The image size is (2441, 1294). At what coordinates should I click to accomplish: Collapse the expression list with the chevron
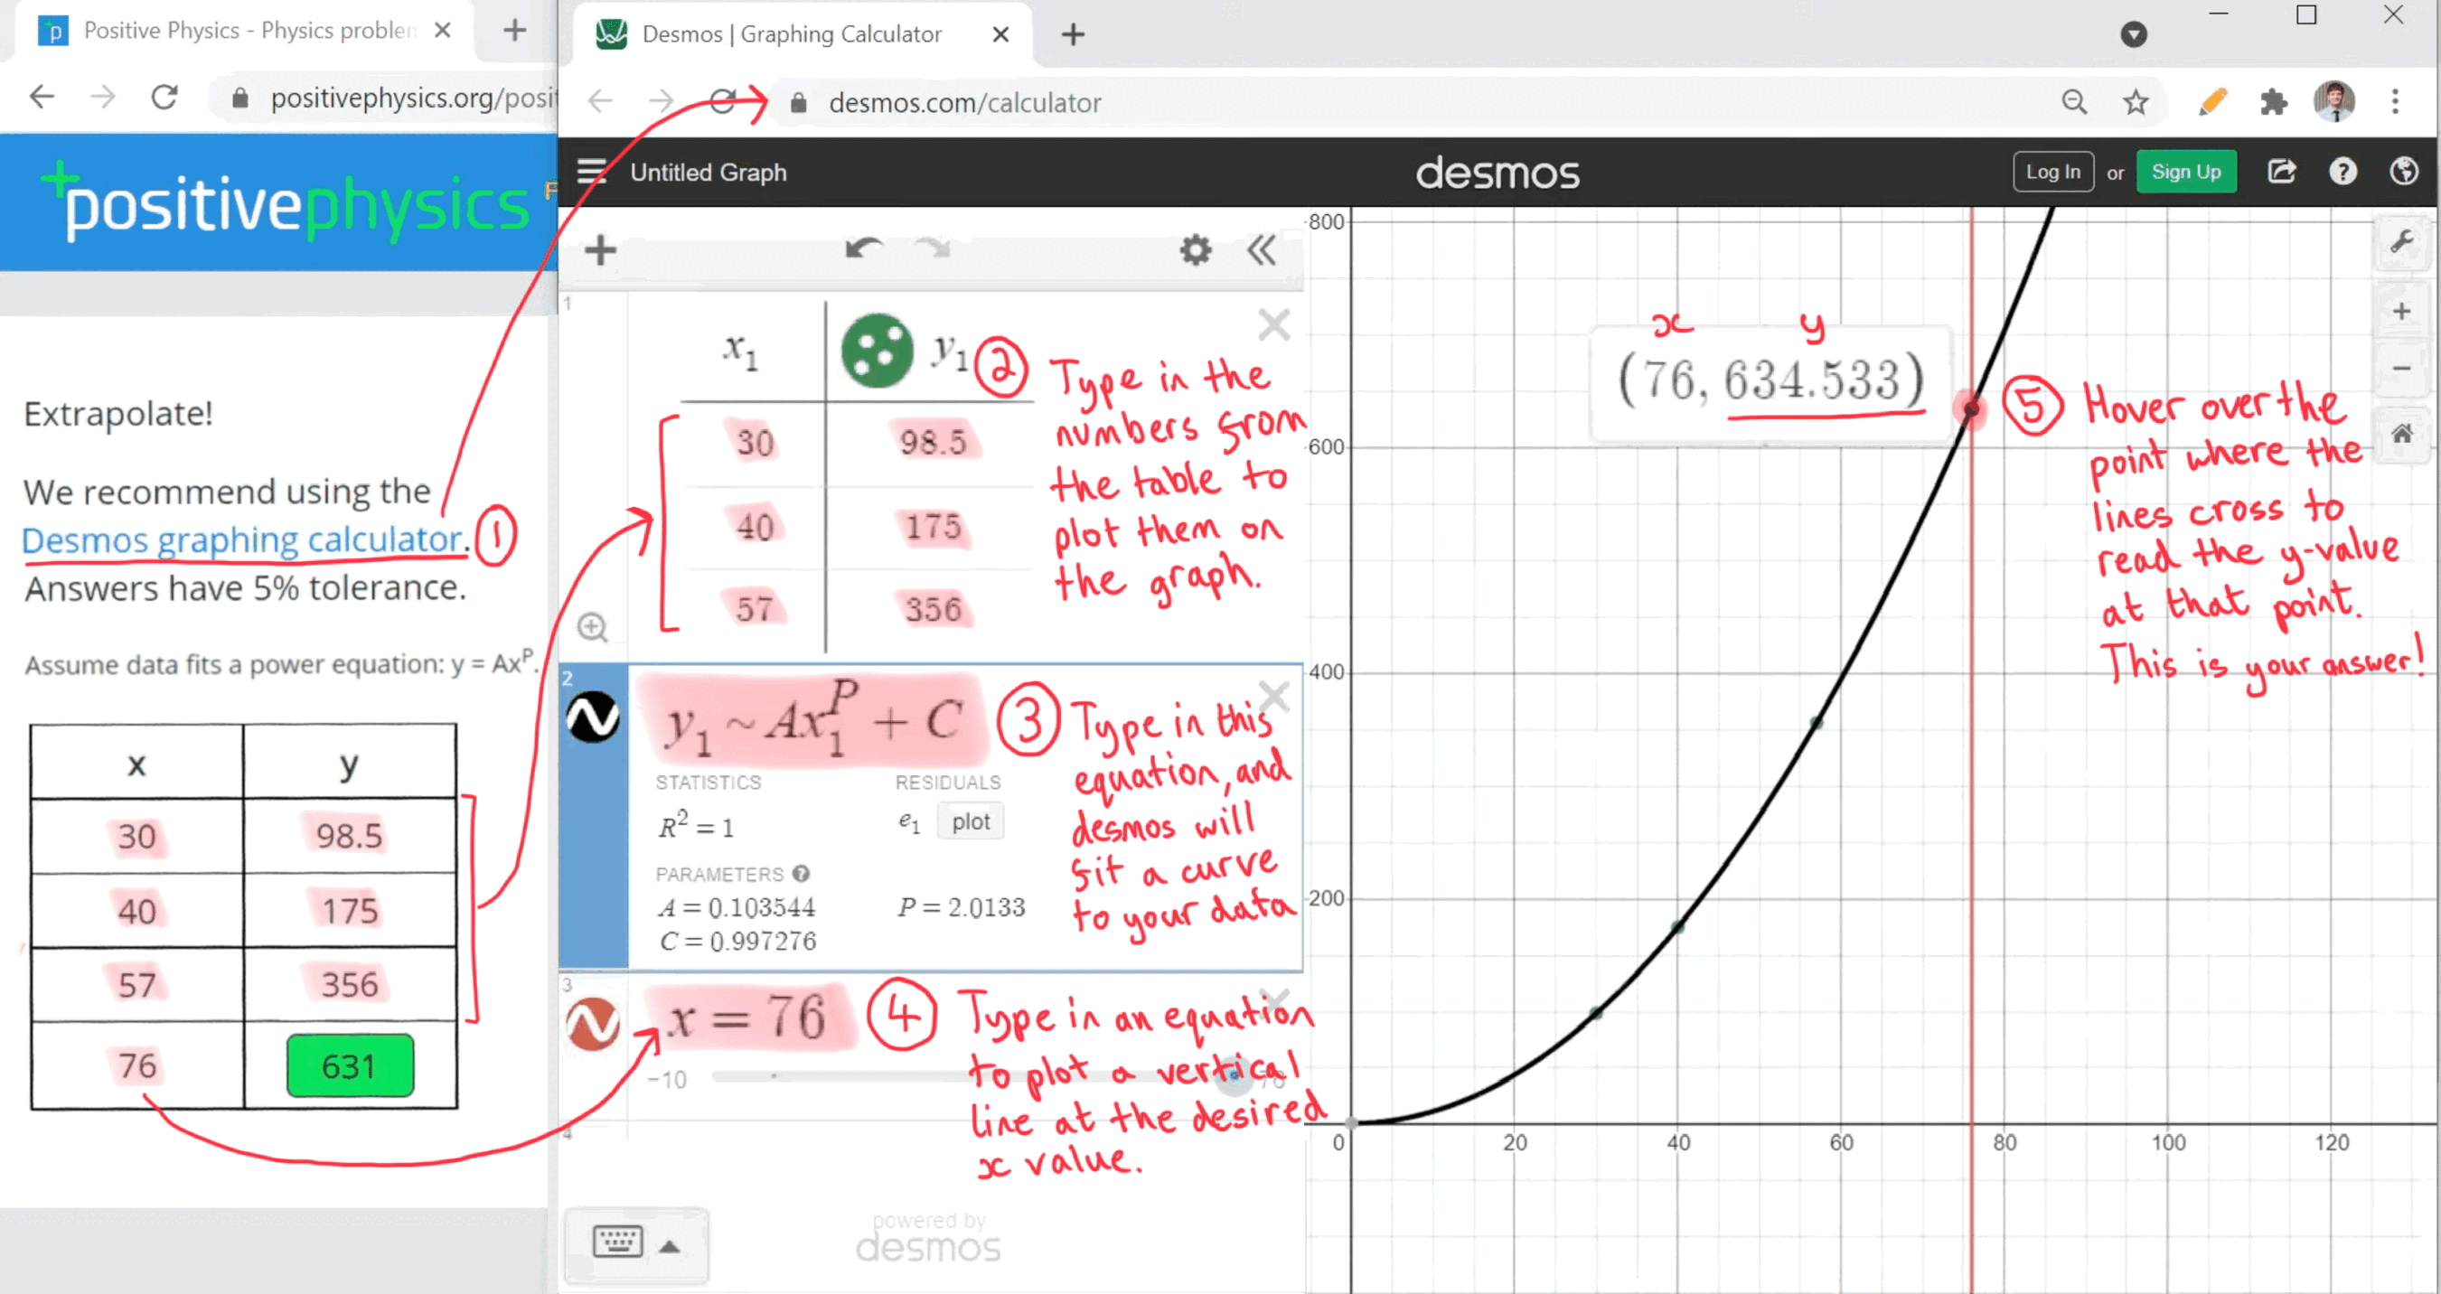pyautogui.click(x=1263, y=250)
